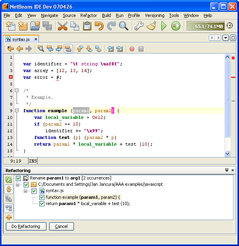Collapse the javascript folder tree node
Screen dimensions: 239x246
tap(18, 185)
